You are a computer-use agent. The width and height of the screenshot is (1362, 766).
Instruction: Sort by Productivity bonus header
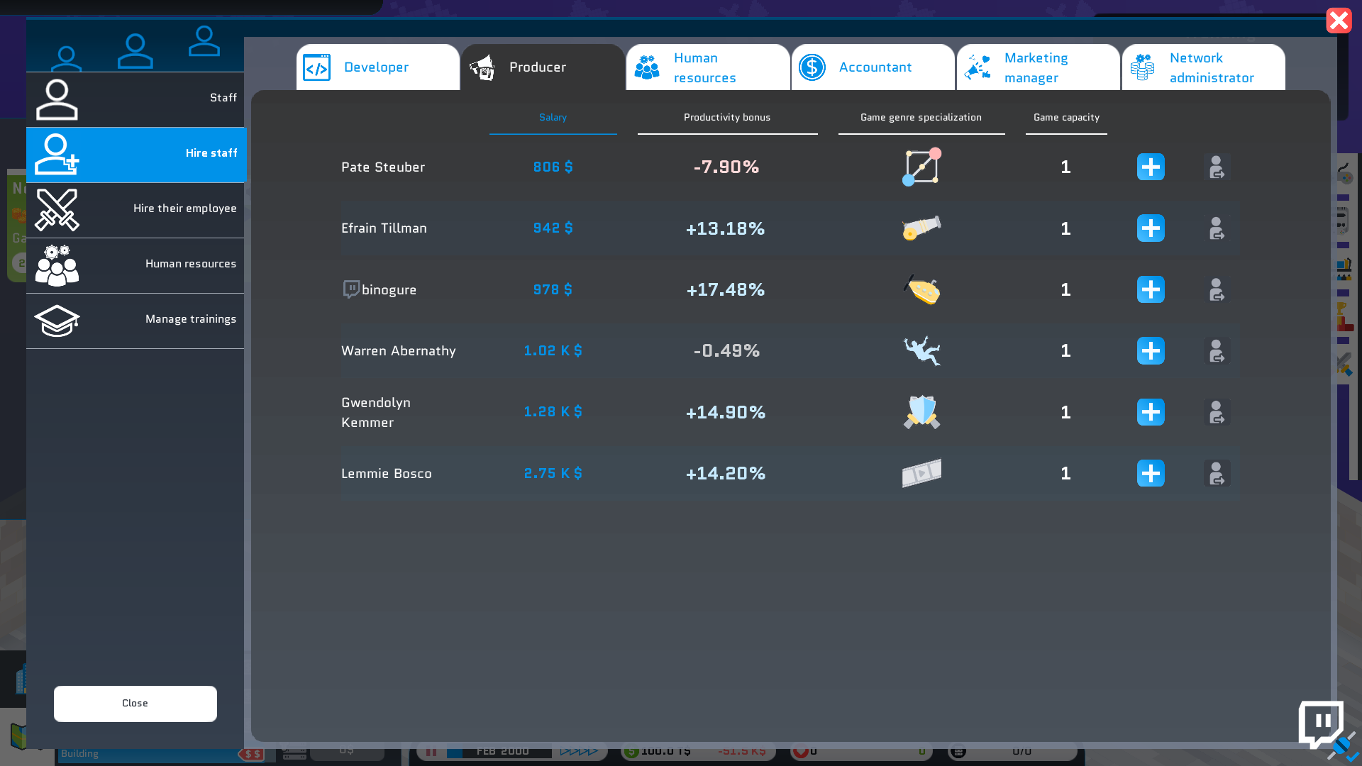pos(726,118)
